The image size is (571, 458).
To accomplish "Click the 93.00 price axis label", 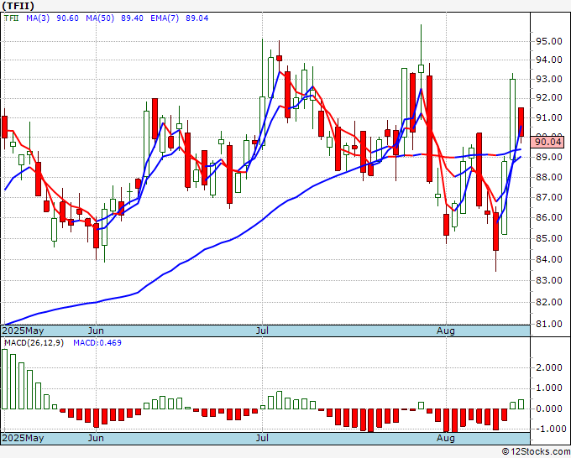I will (x=548, y=79).
